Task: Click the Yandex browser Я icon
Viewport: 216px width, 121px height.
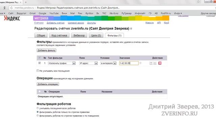Action: pyautogui.click(x=4, y=8)
